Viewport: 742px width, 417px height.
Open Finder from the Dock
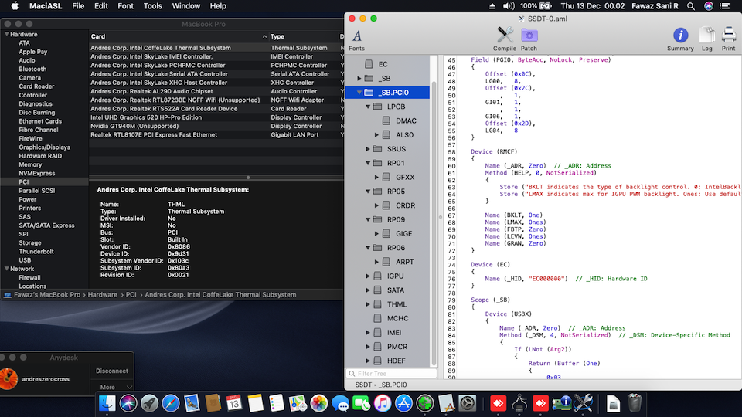[x=108, y=402]
